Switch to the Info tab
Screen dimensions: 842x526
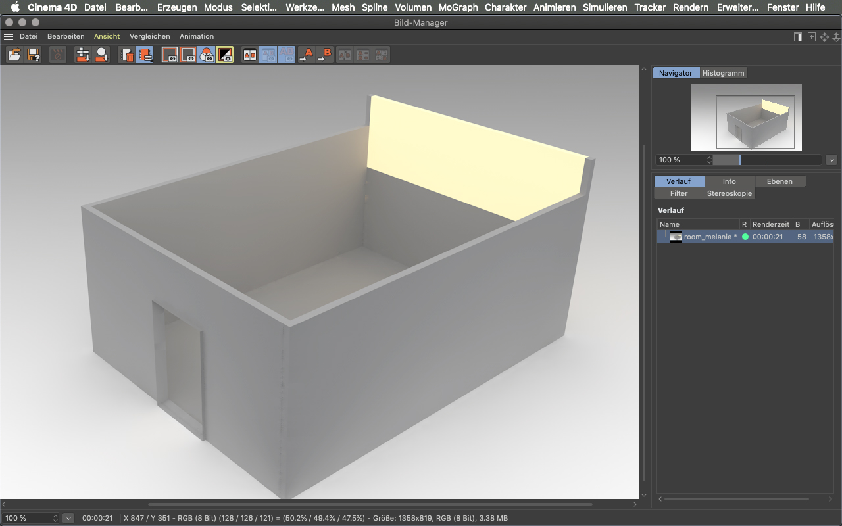point(730,181)
